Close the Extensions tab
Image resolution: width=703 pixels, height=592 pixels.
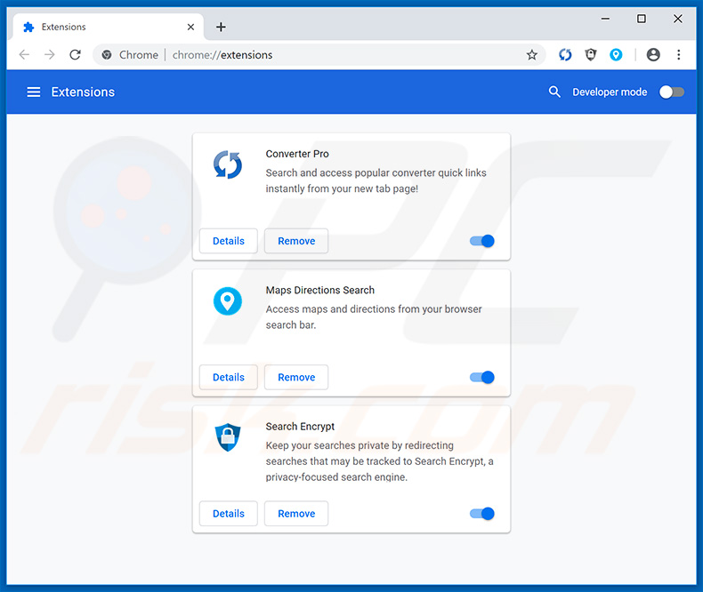point(190,27)
